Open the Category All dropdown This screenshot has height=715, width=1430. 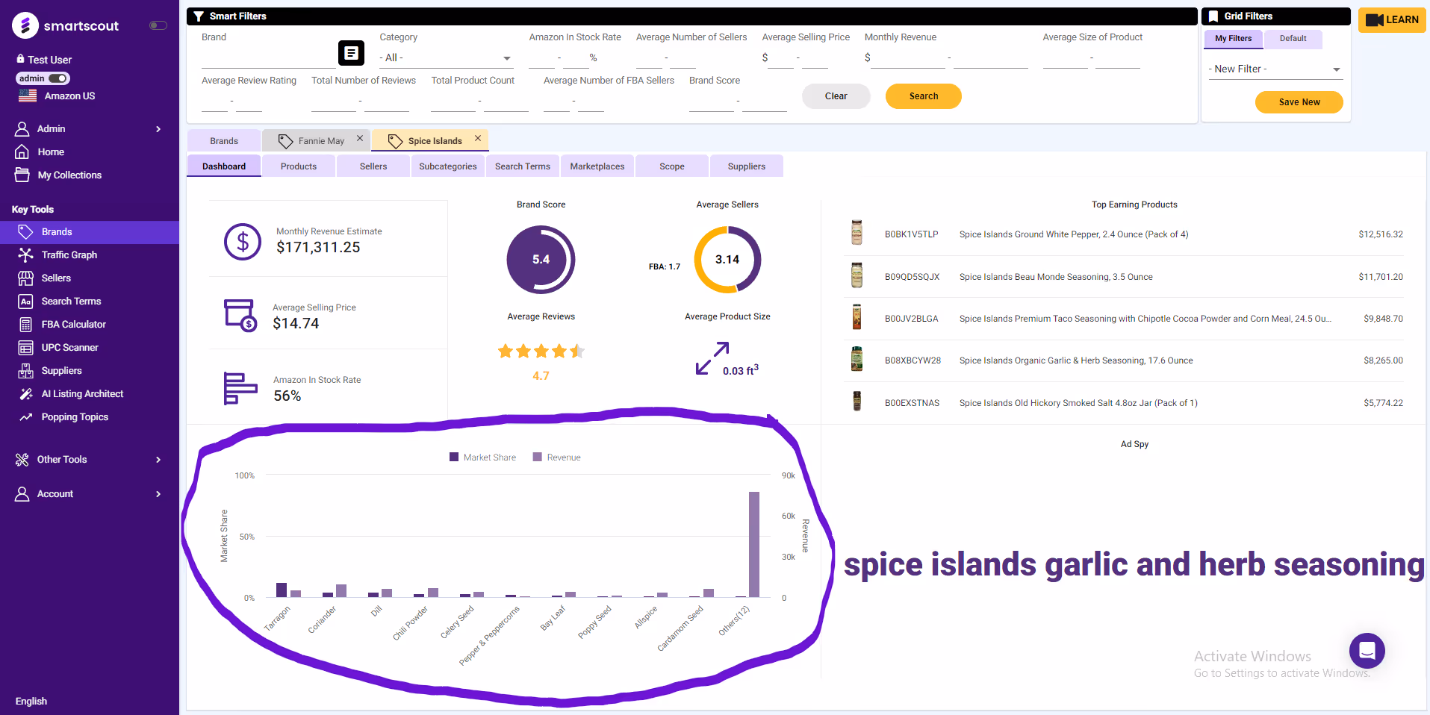coord(445,58)
